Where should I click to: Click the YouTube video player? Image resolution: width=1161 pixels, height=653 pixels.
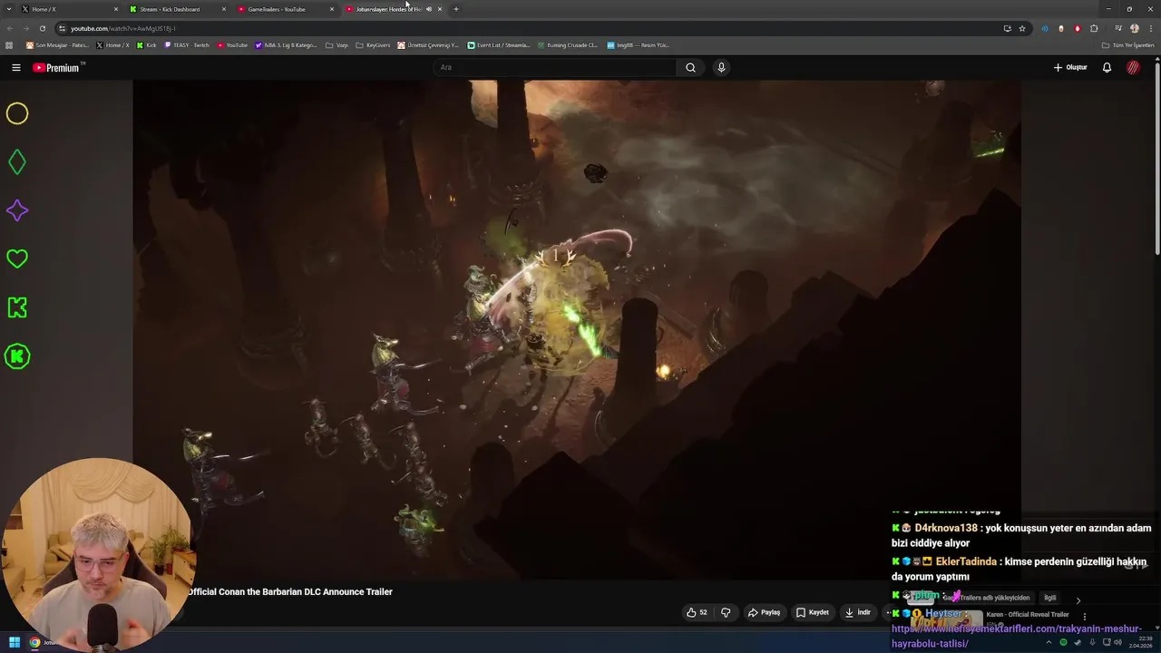point(577,329)
